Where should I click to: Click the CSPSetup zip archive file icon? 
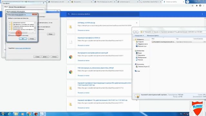71,27
